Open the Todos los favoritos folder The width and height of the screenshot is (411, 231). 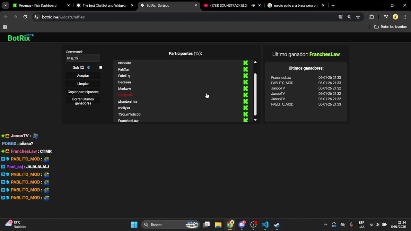(391, 27)
